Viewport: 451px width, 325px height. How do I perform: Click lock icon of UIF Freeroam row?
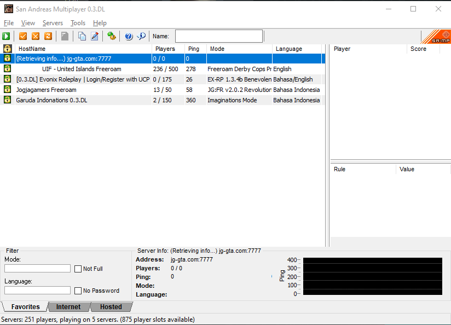(x=7, y=69)
